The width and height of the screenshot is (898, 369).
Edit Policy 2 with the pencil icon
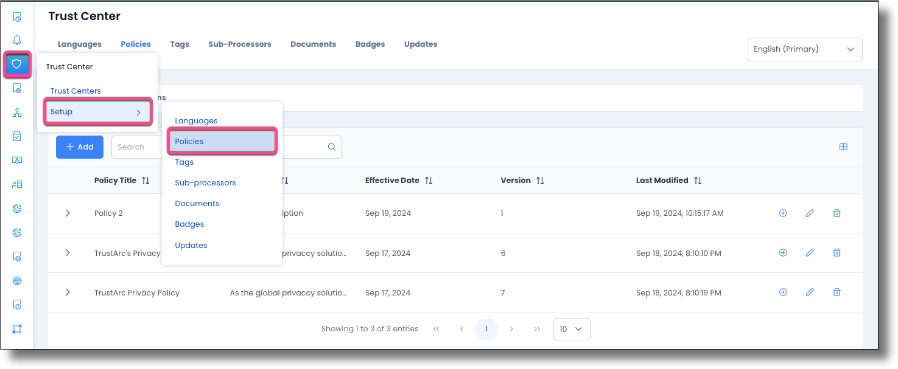click(x=810, y=213)
